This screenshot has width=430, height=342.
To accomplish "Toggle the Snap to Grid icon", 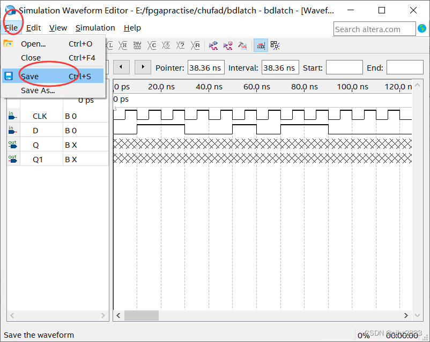I will tap(275, 45).
